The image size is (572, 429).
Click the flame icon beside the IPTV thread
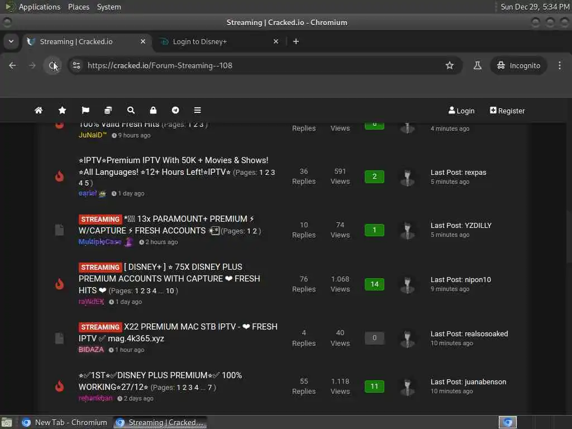click(59, 176)
